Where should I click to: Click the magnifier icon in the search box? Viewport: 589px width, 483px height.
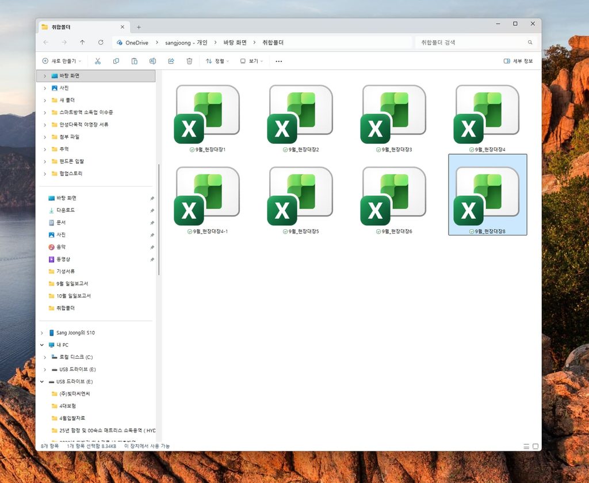[x=530, y=43]
